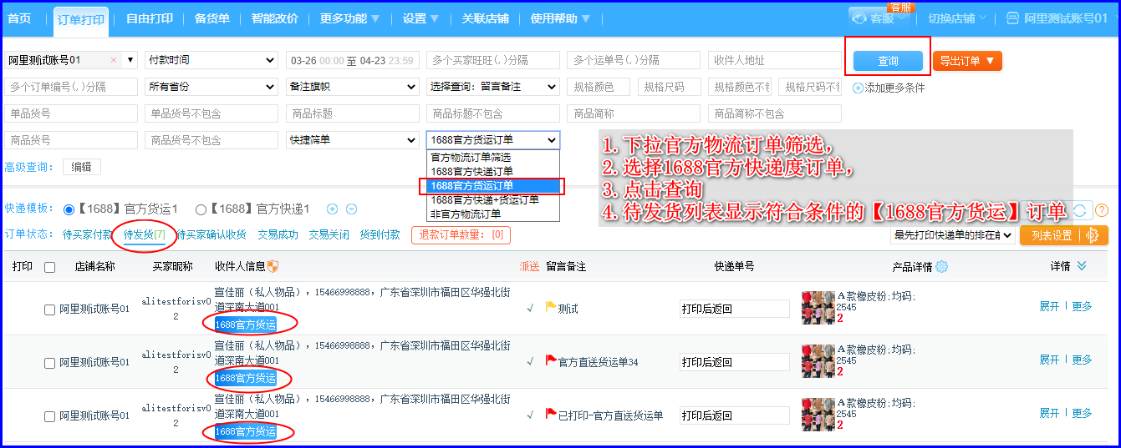Click the green checkmark in the 测试 row
Image resolution: width=1121 pixels, height=448 pixels.
[530, 308]
